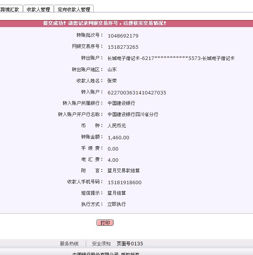Viewport: 253px width, 255px height.
Task: Click transfer batch number 1048692179
Action: [x=123, y=36]
